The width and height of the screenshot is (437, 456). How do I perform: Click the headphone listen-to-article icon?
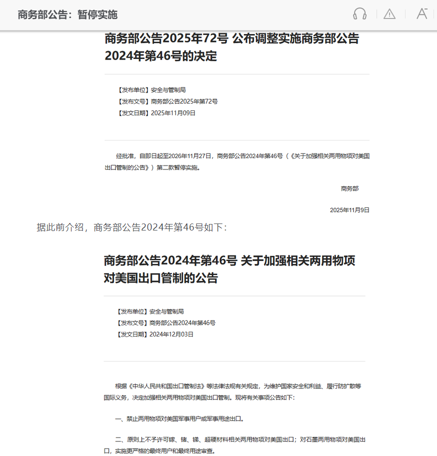click(360, 14)
